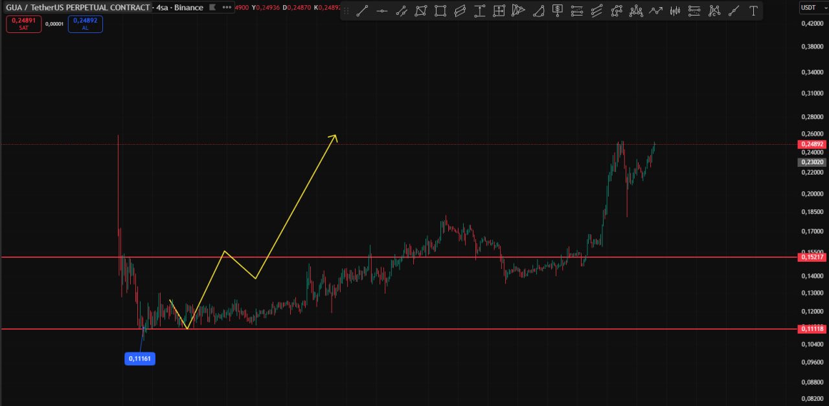Click the GUA / TetherUS PERPETUAL CONTRACT title
The image size is (829, 406).
(x=78, y=8)
